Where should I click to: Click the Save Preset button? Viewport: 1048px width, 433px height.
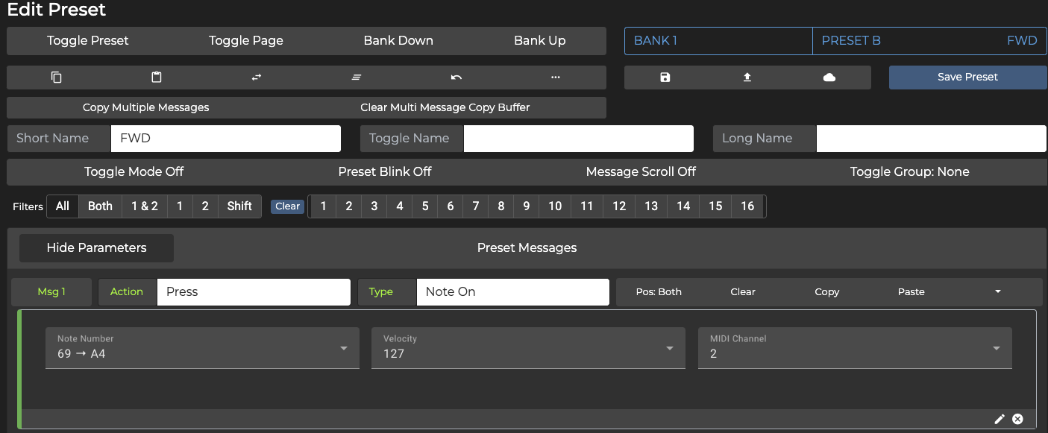click(967, 78)
